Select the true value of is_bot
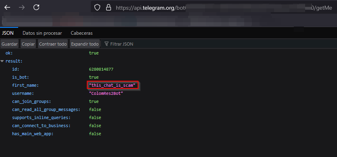This screenshot has width=337, height=157. click(94, 77)
